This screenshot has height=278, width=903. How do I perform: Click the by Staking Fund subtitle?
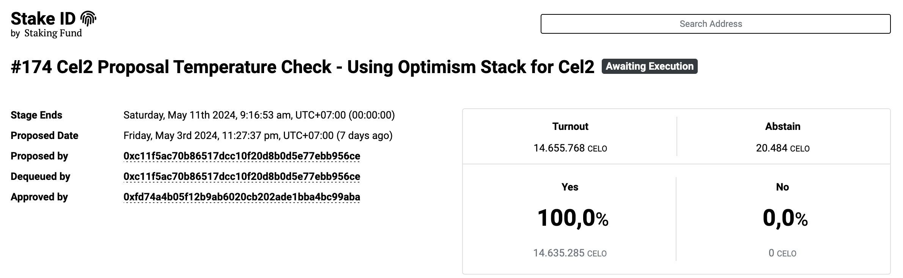46,33
